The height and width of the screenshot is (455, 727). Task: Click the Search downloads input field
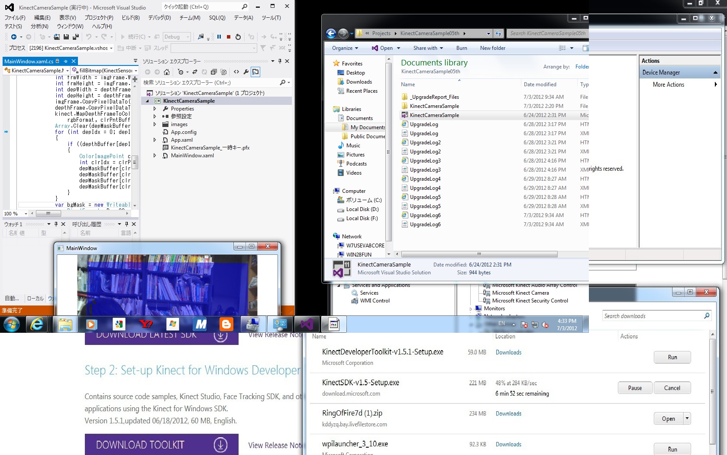(652, 316)
